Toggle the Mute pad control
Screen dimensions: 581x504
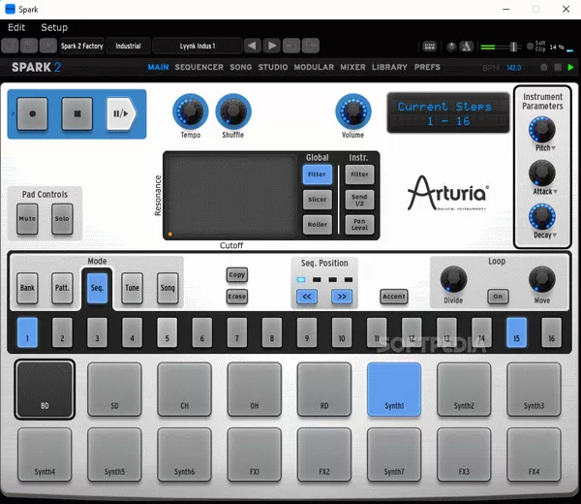[28, 219]
